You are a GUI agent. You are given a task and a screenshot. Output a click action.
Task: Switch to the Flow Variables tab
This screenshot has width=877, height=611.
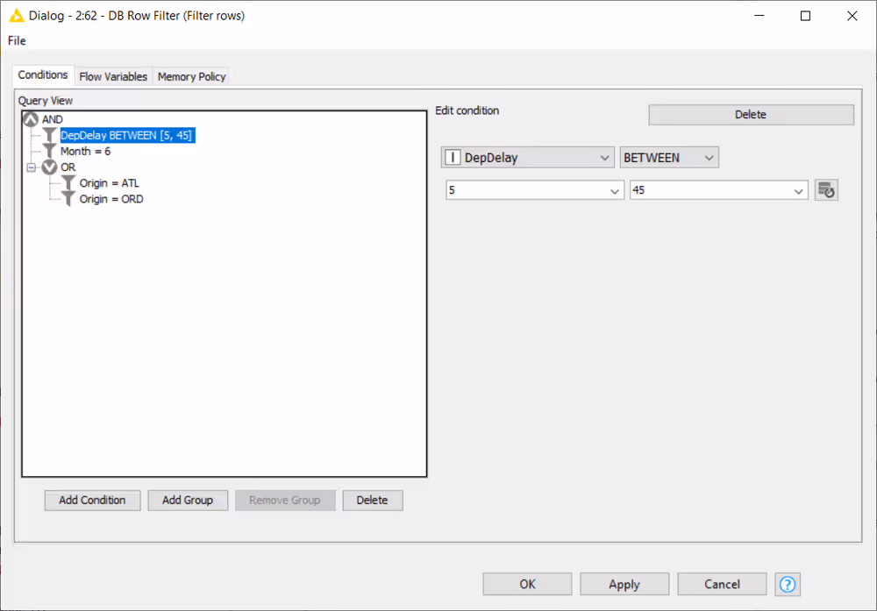tap(113, 76)
